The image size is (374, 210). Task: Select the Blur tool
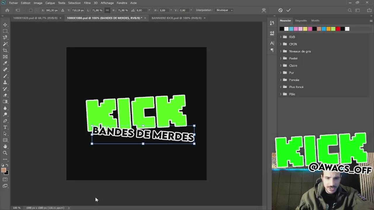coord(5,108)
